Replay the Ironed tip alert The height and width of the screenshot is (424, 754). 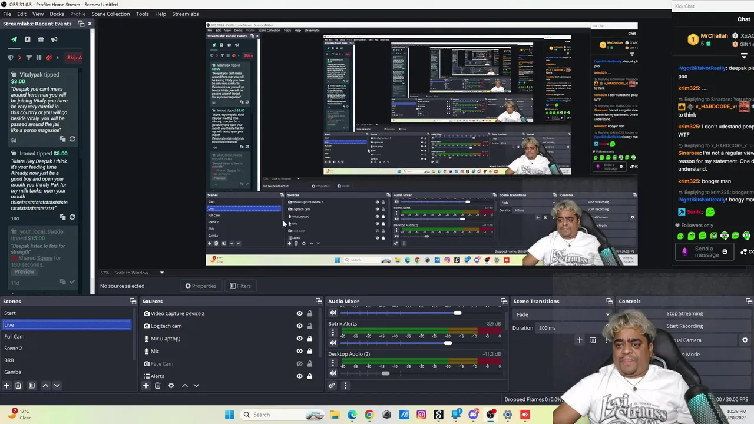pyautogui.click(x=72, y=217)
